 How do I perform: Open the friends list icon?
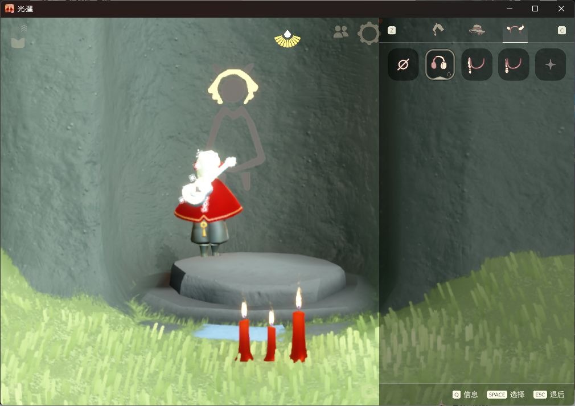click(341, 32)
